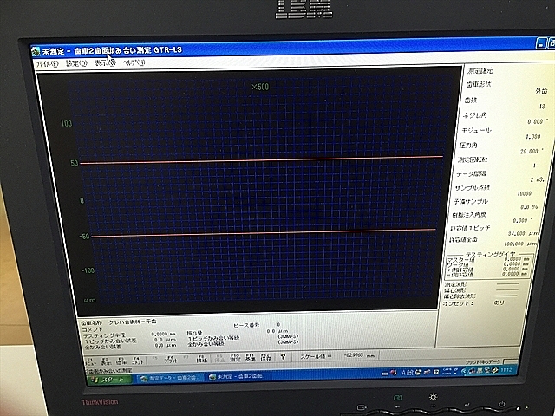Switch to 未測定 taskbar window

[x=238, y=376]
